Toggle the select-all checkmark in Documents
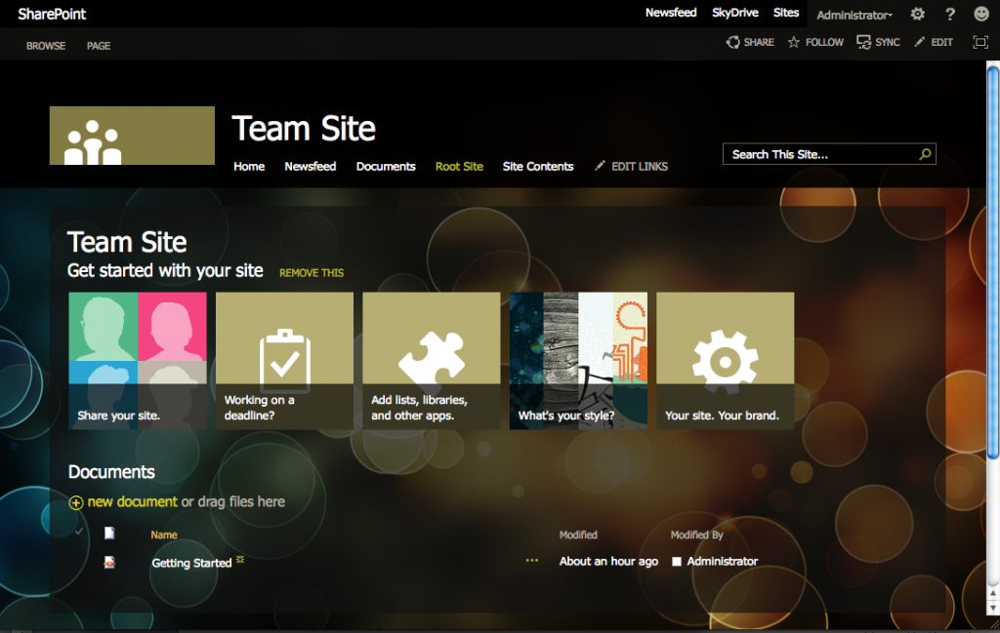 point(78,532)
